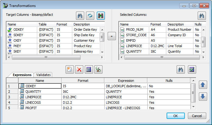This screenshot has width=212, height=125.
Task: Click binoculars find icon beside Selected Columns
Action: 202,16
